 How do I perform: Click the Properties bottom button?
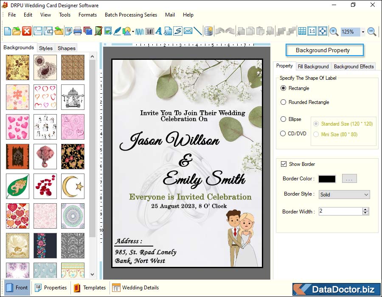tap(51, 288)
